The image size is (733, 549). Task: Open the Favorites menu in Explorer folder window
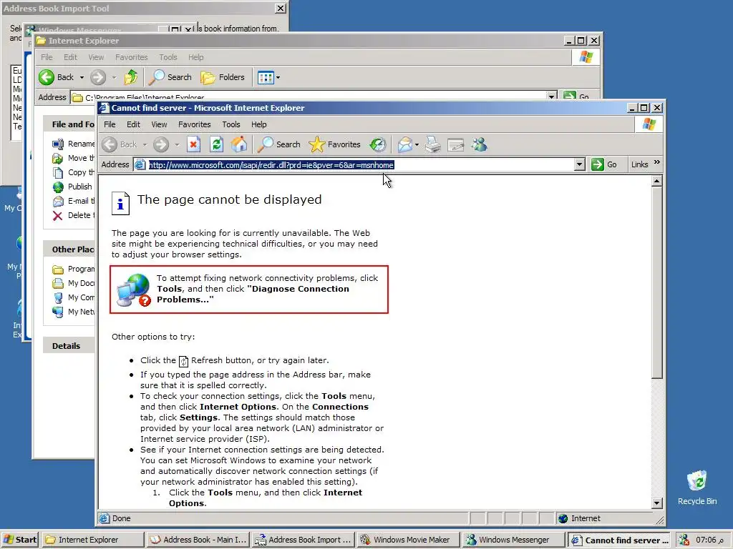[132, 57]
